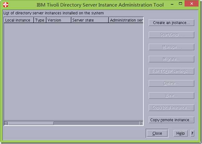Click the Version column header
Viewport: 202px width, 144px height.
pyautogui.click(x=59, y=20)
